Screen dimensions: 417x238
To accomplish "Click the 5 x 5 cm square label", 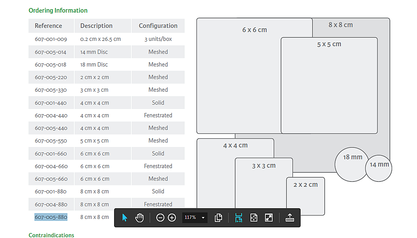I will [329, 44].
